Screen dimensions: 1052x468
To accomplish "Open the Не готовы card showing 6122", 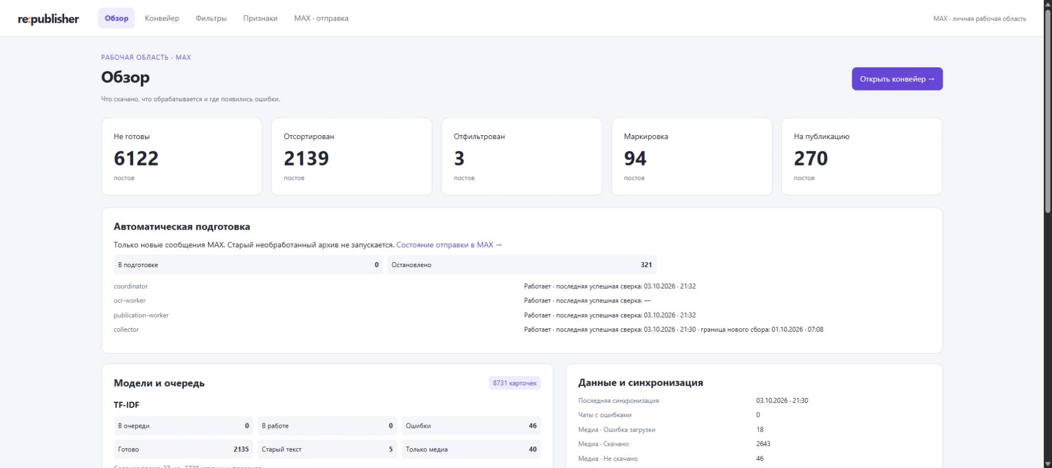I will pos(182,156).
